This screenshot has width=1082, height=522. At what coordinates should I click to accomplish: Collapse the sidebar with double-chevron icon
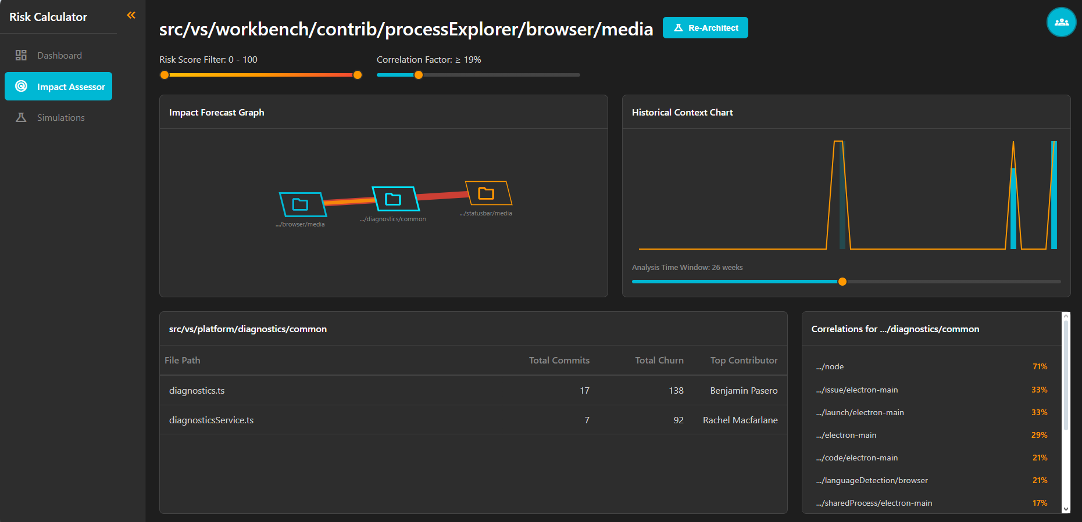click(x=131, y=15)
